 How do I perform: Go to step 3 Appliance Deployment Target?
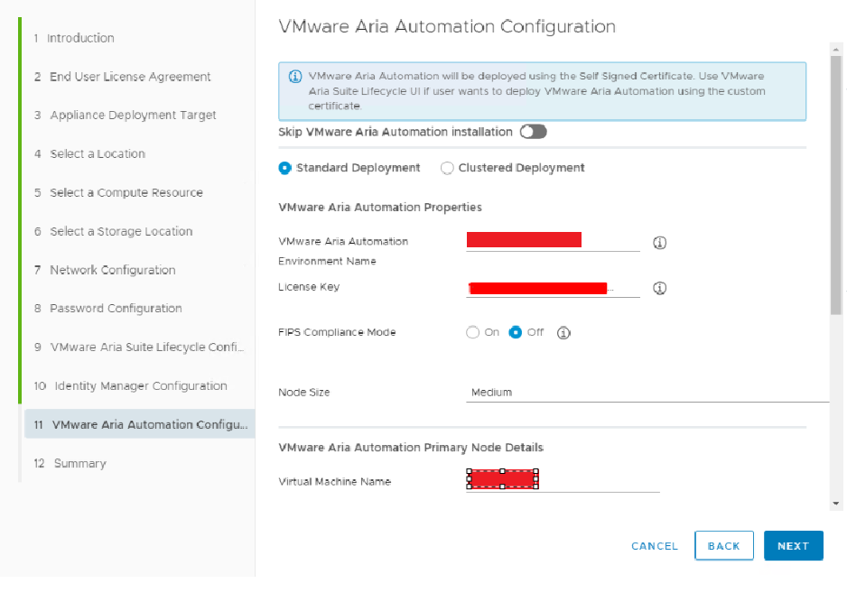[125, 115]
